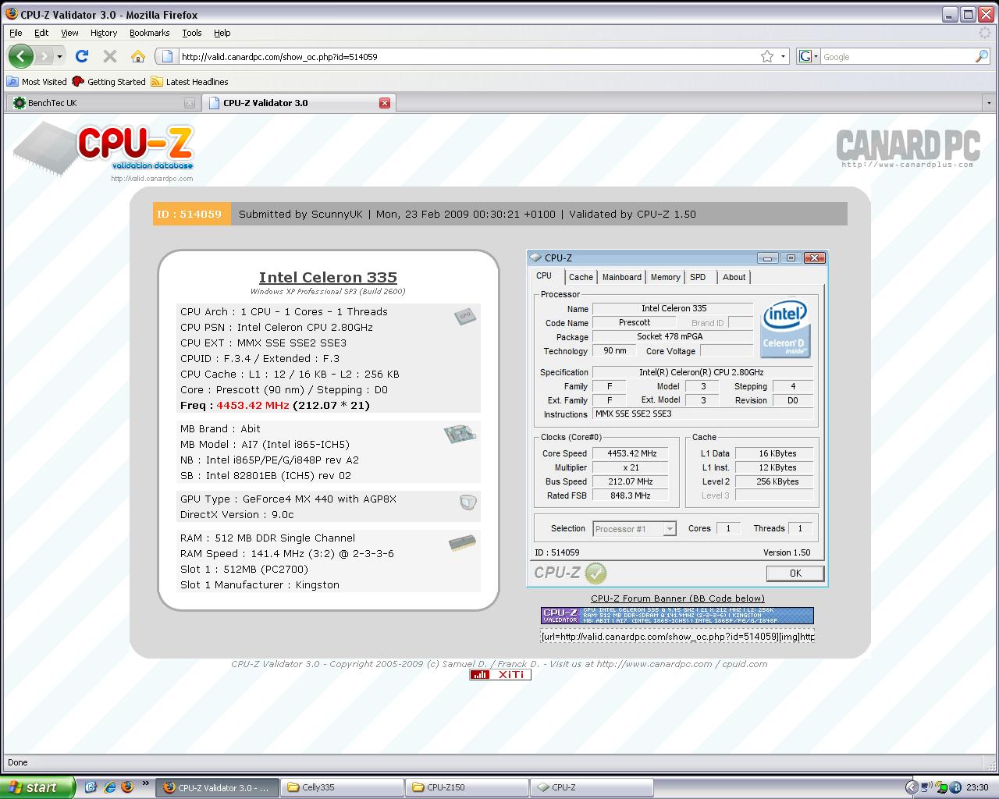The width and height of the screenshot is (999, 799).
Task: Click the page icon in address bar
Action: pyautogui.click(x=166, y=56)
